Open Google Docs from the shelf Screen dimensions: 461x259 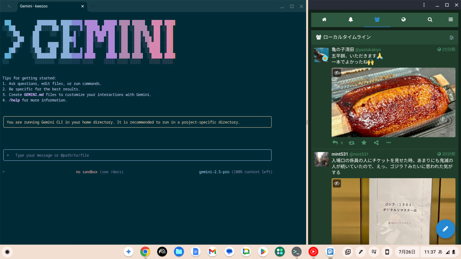pyautogui.click(x=196, y=252)
